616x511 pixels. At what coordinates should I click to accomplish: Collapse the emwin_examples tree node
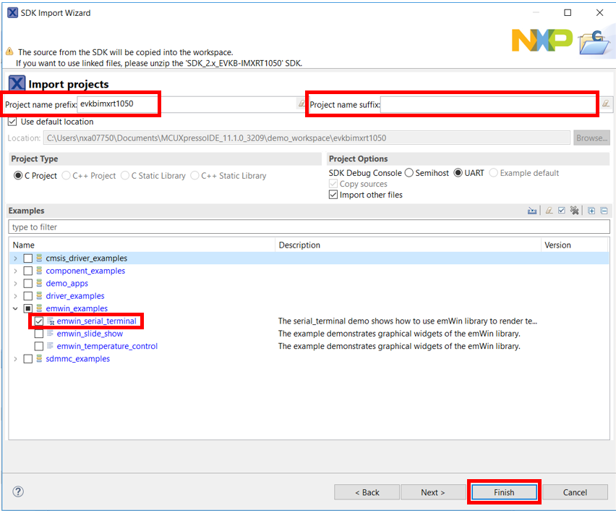click(15, 309)
